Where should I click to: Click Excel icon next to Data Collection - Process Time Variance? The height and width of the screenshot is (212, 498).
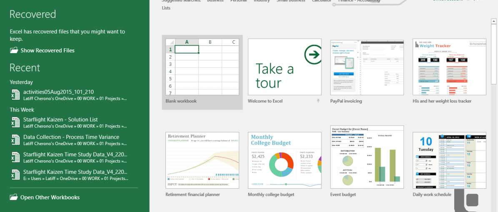[x=15, y=140]
